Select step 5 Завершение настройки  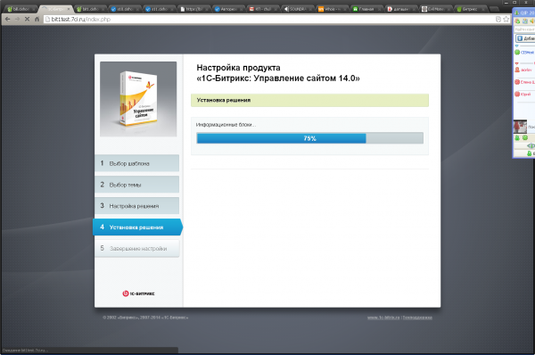tap(136, 248)
